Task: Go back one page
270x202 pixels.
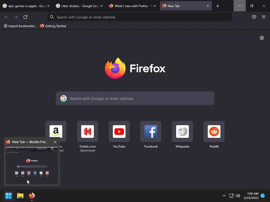Action: pos(6,17)
